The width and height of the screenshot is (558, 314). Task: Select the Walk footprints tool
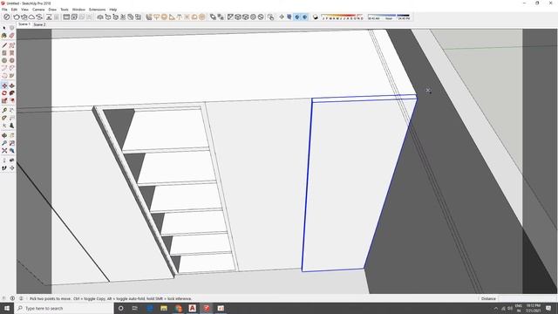click(x=4, y=168)
